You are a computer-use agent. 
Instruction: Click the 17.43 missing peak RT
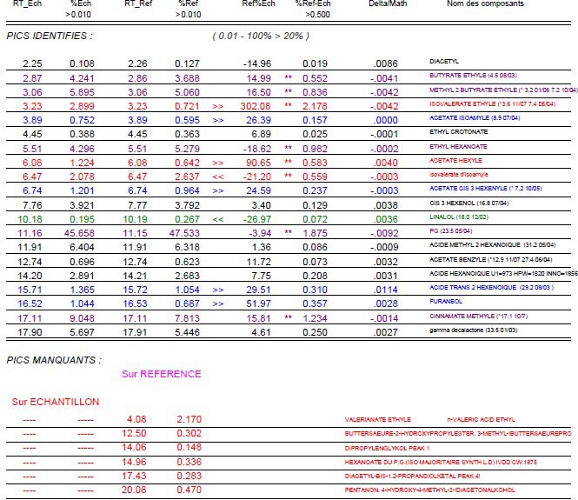point(134,476)
